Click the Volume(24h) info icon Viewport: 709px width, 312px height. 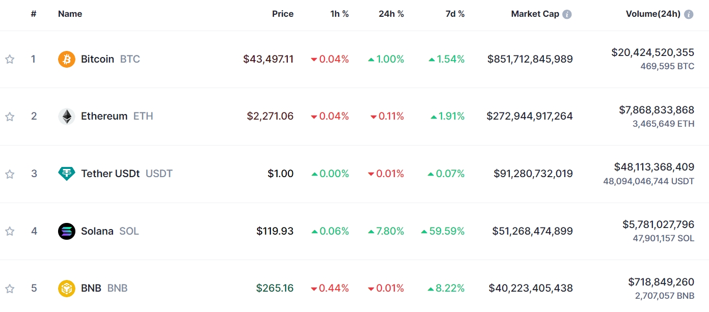point(689,14)
